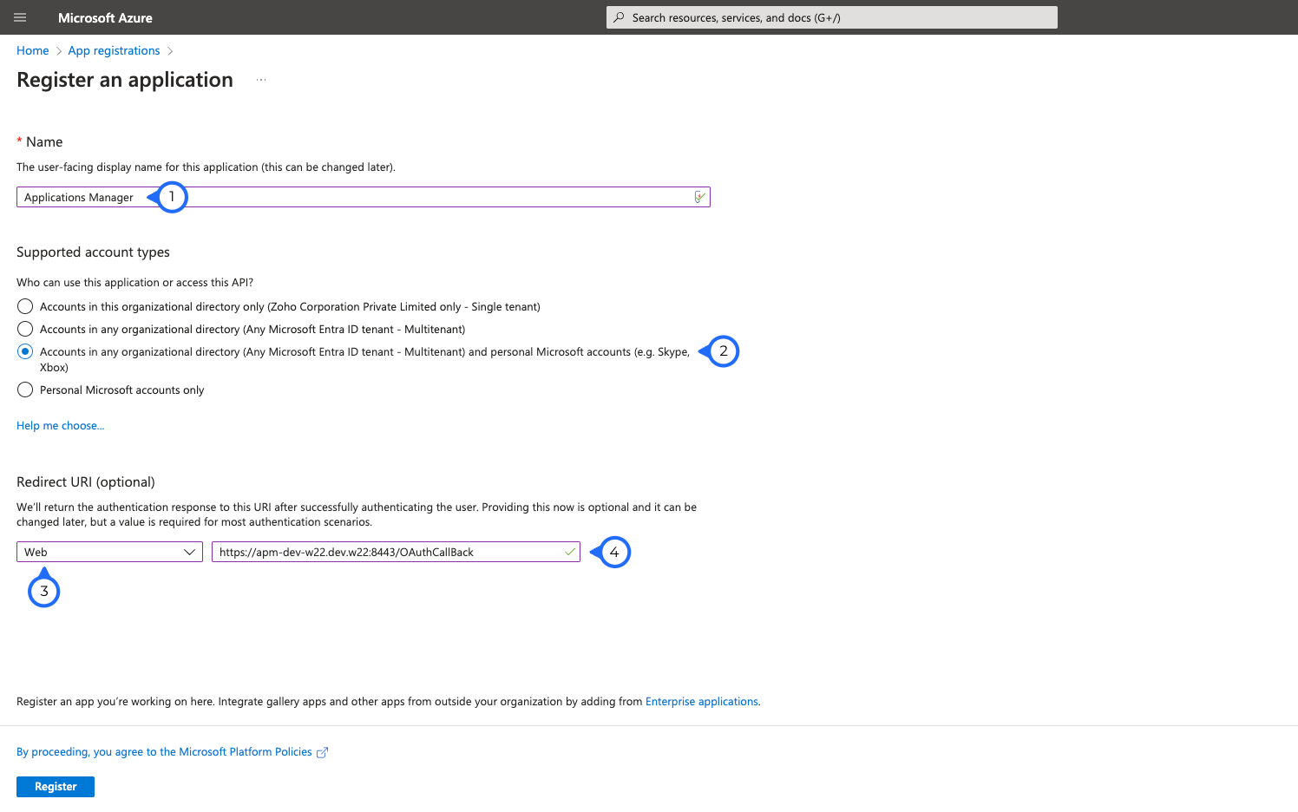1298x812 pixels.
Task: Open the Azure portal hamburger menu
Action: 20,17
